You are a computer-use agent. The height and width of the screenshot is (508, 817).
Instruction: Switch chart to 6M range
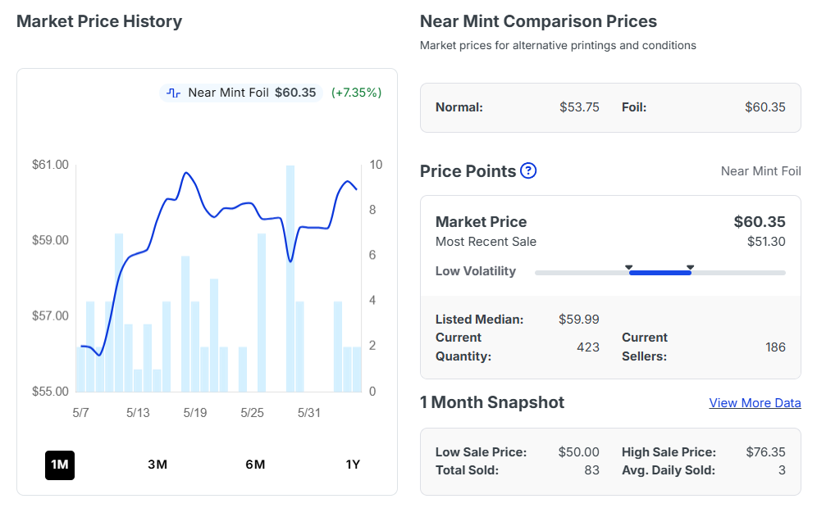point(255,465)
